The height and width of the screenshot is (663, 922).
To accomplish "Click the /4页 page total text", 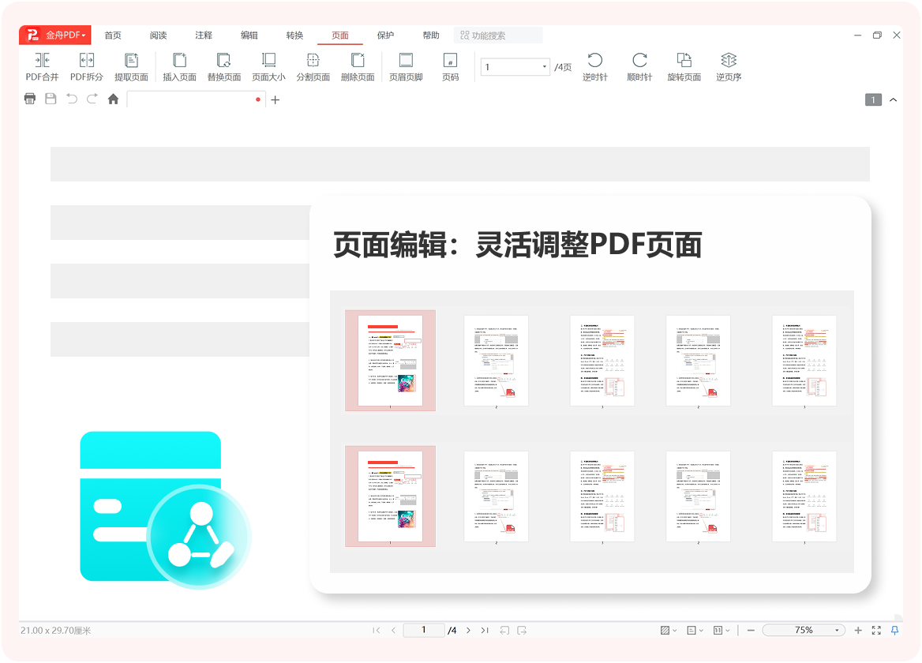I will pos(563,67).
